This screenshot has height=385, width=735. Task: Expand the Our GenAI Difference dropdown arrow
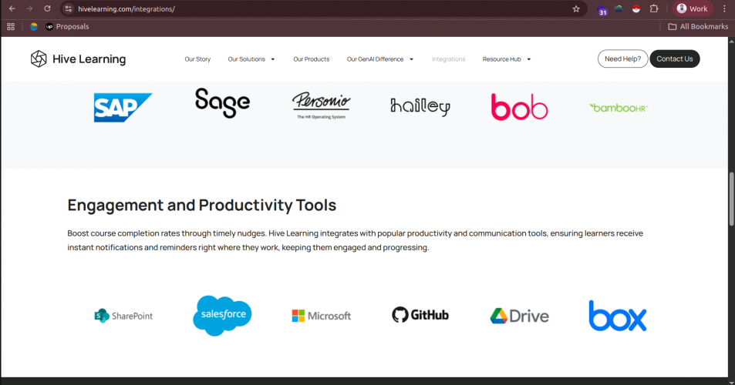(412, 59)
